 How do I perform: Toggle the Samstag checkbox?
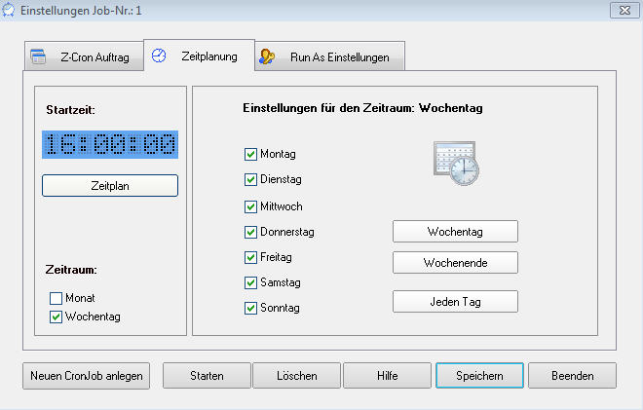pos(250,282)
